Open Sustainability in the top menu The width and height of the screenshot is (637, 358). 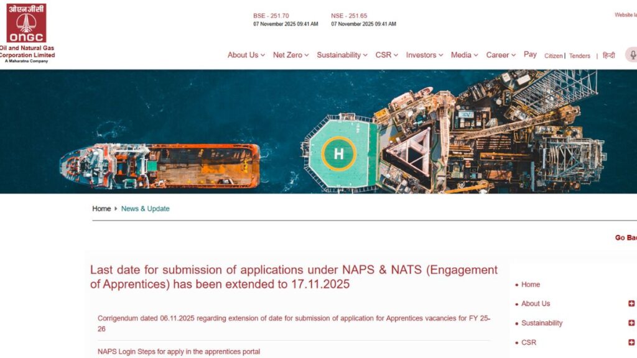pyautogui.click(x=340, y=55)
